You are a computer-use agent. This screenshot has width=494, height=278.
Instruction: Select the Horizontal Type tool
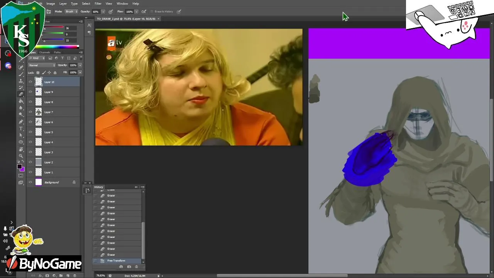[x=21, y=128]
